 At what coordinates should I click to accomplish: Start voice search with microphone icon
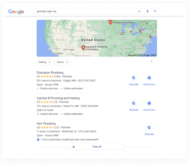(147, 11)
